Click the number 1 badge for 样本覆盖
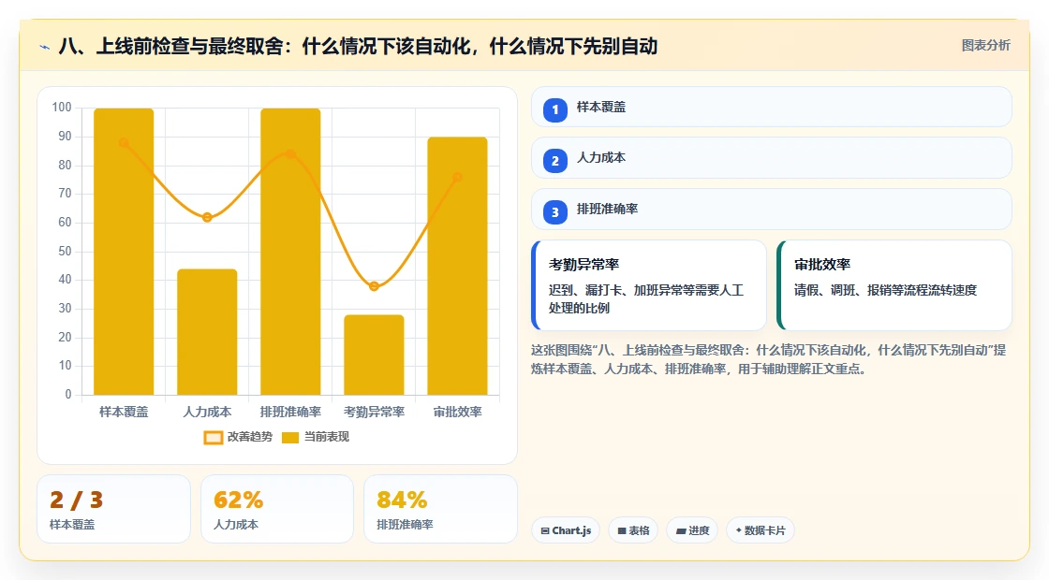 coord(554,109)
